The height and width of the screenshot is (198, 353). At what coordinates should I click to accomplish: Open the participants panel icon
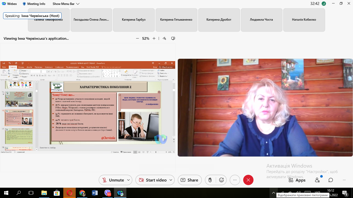coord(317,180)
